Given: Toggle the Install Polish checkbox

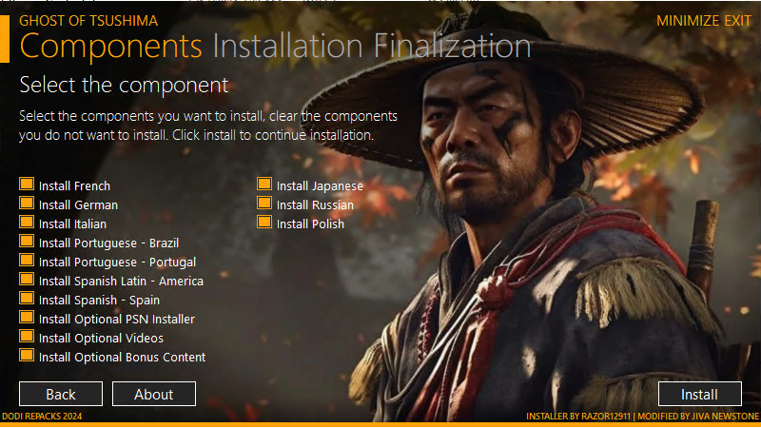Looking at the screenshot, I should (264, 223).
